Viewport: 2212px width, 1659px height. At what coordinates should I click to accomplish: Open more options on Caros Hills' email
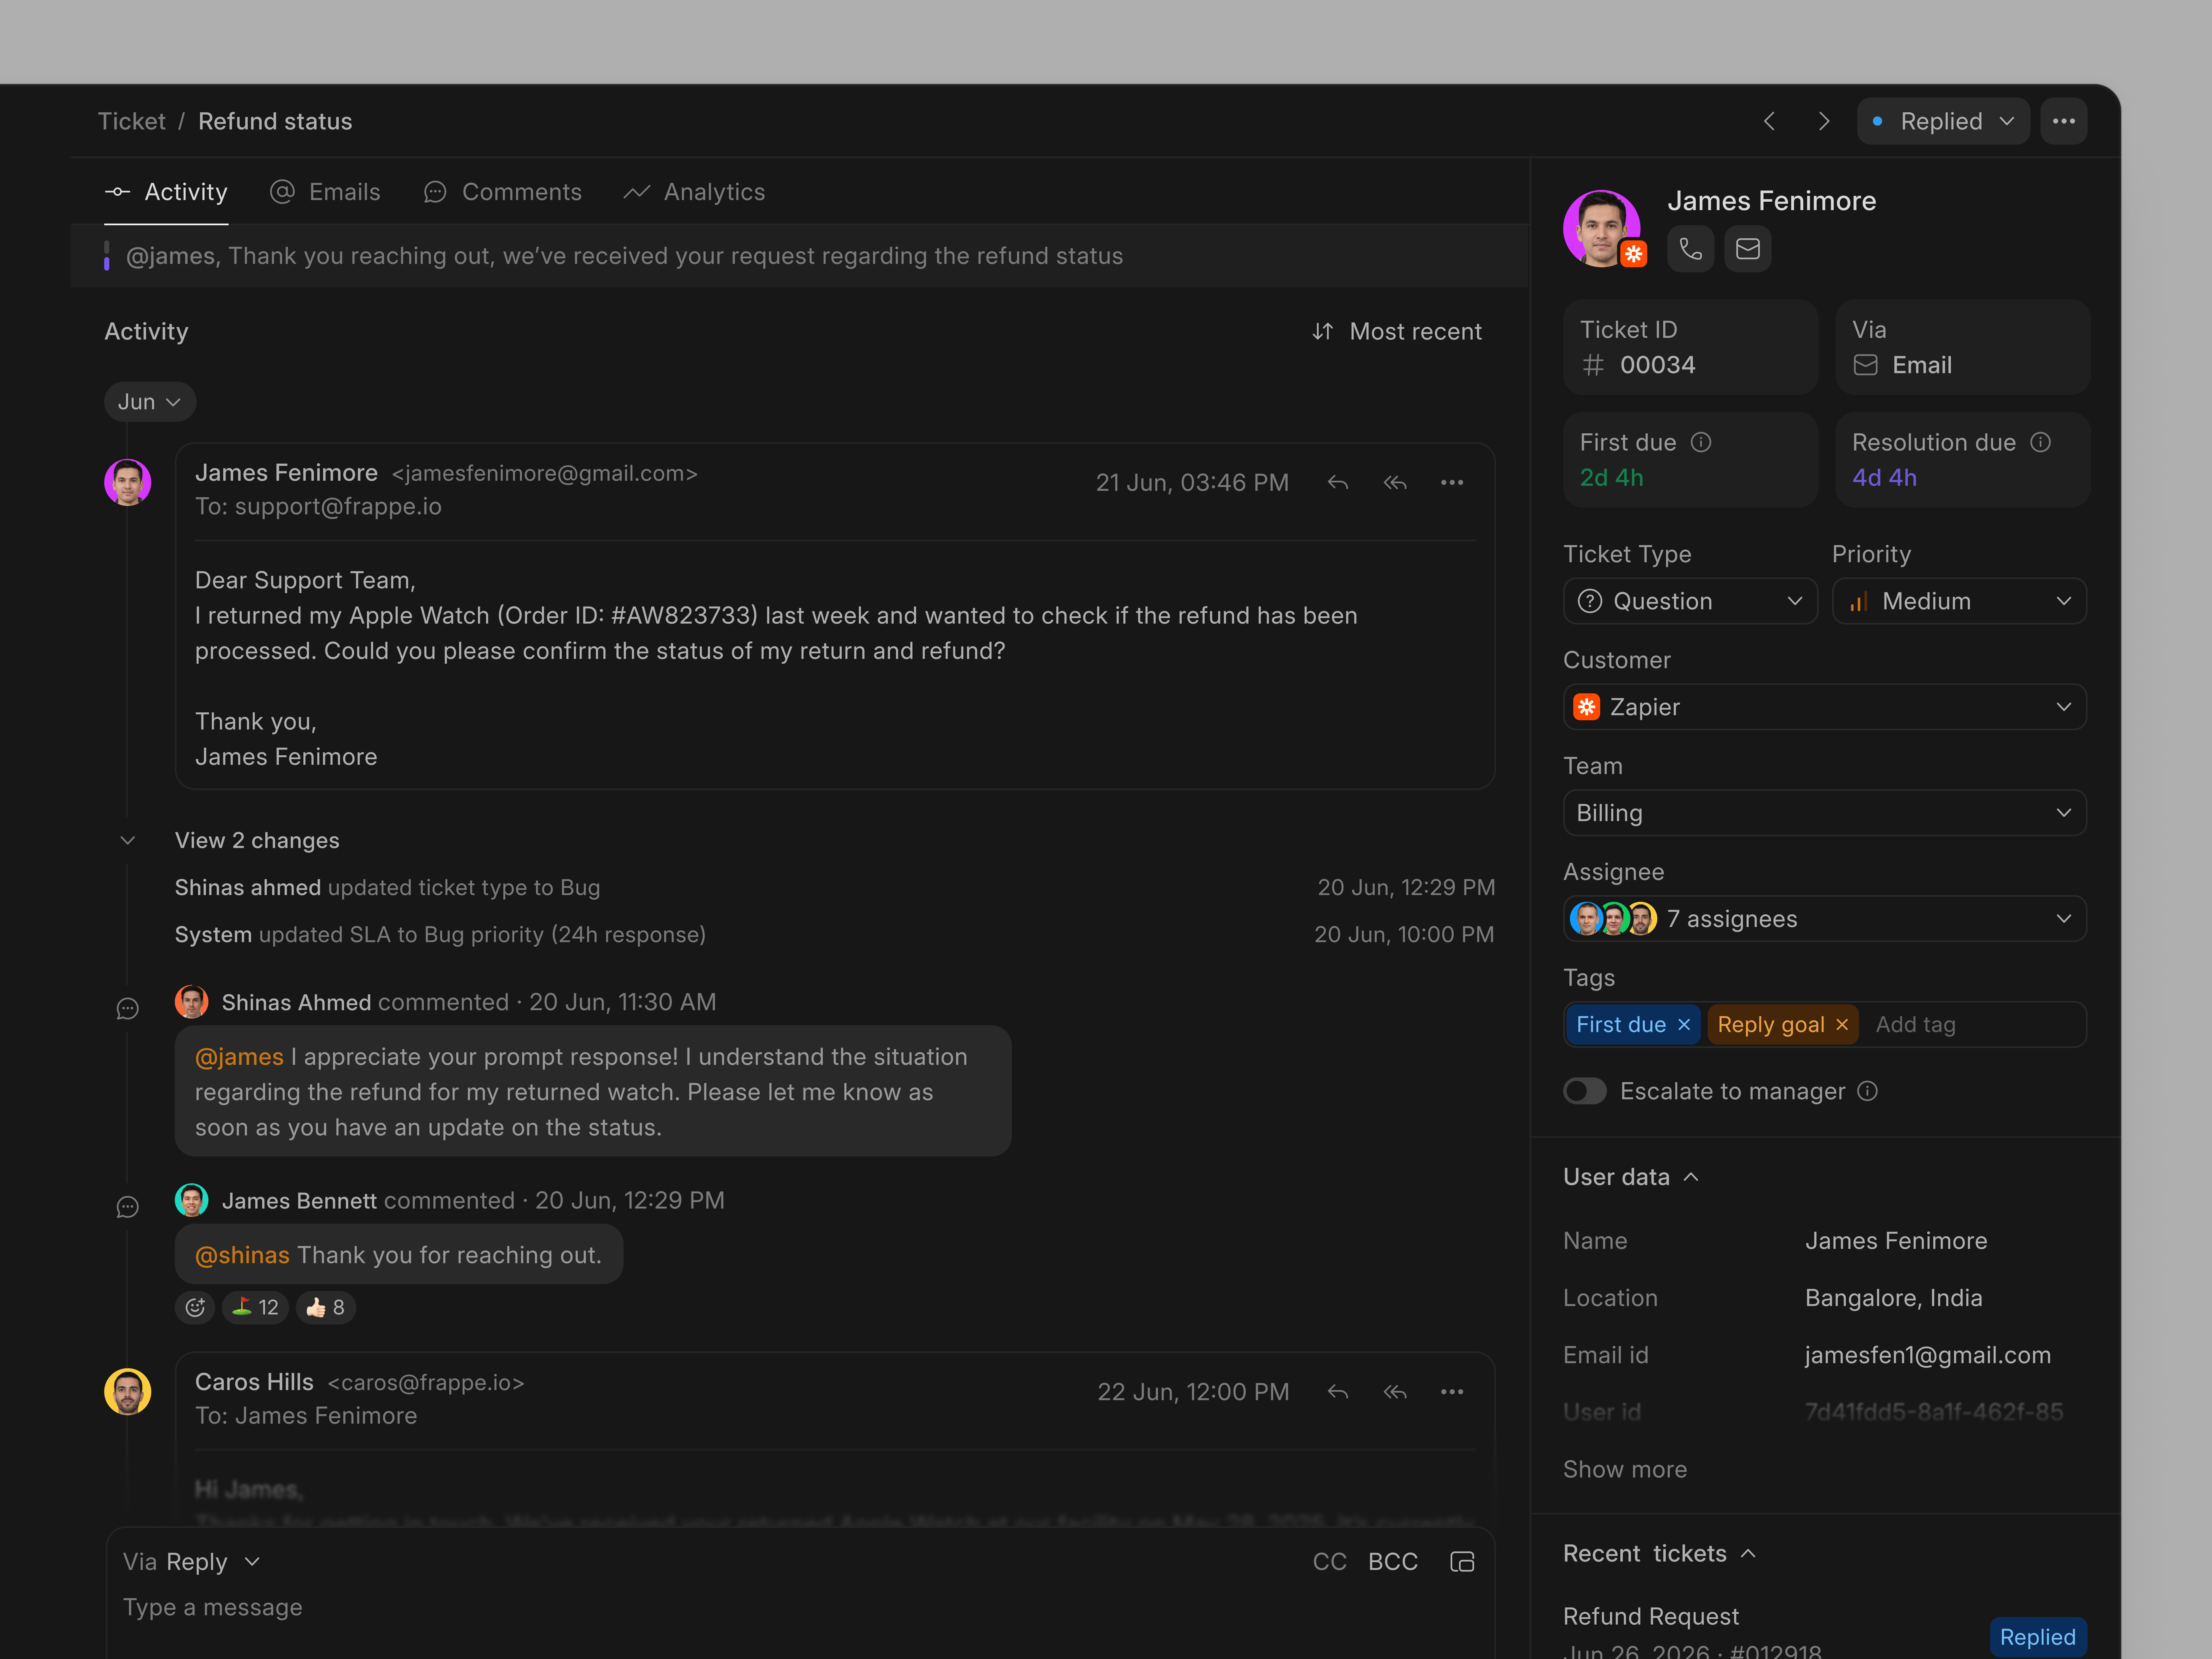point(1452,1392)
